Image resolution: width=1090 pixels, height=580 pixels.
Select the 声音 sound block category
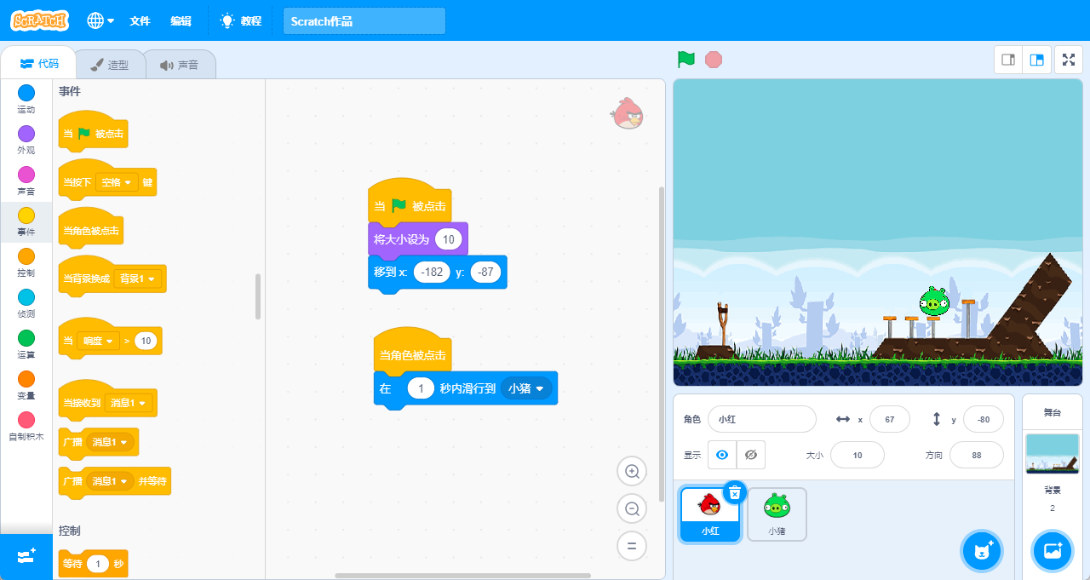26,181
